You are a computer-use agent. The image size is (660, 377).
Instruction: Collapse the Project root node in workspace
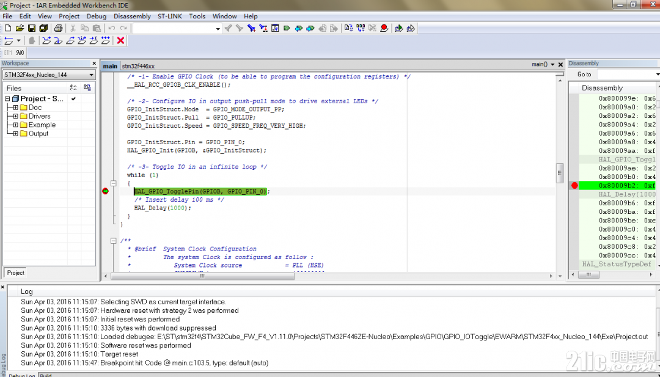[x=7, y=99]
